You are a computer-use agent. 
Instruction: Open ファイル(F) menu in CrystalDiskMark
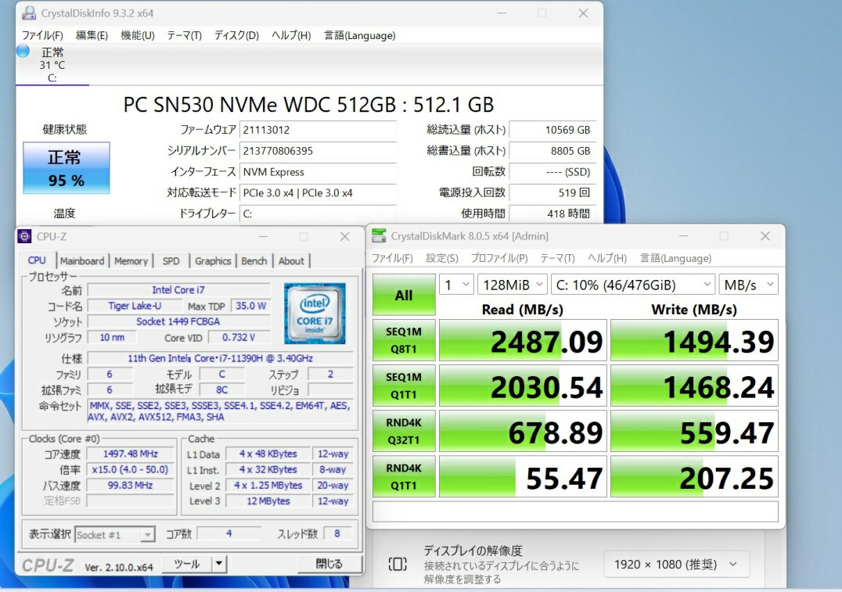coord(393,258)
